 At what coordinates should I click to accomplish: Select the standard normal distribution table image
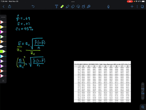tap(103, 82)
